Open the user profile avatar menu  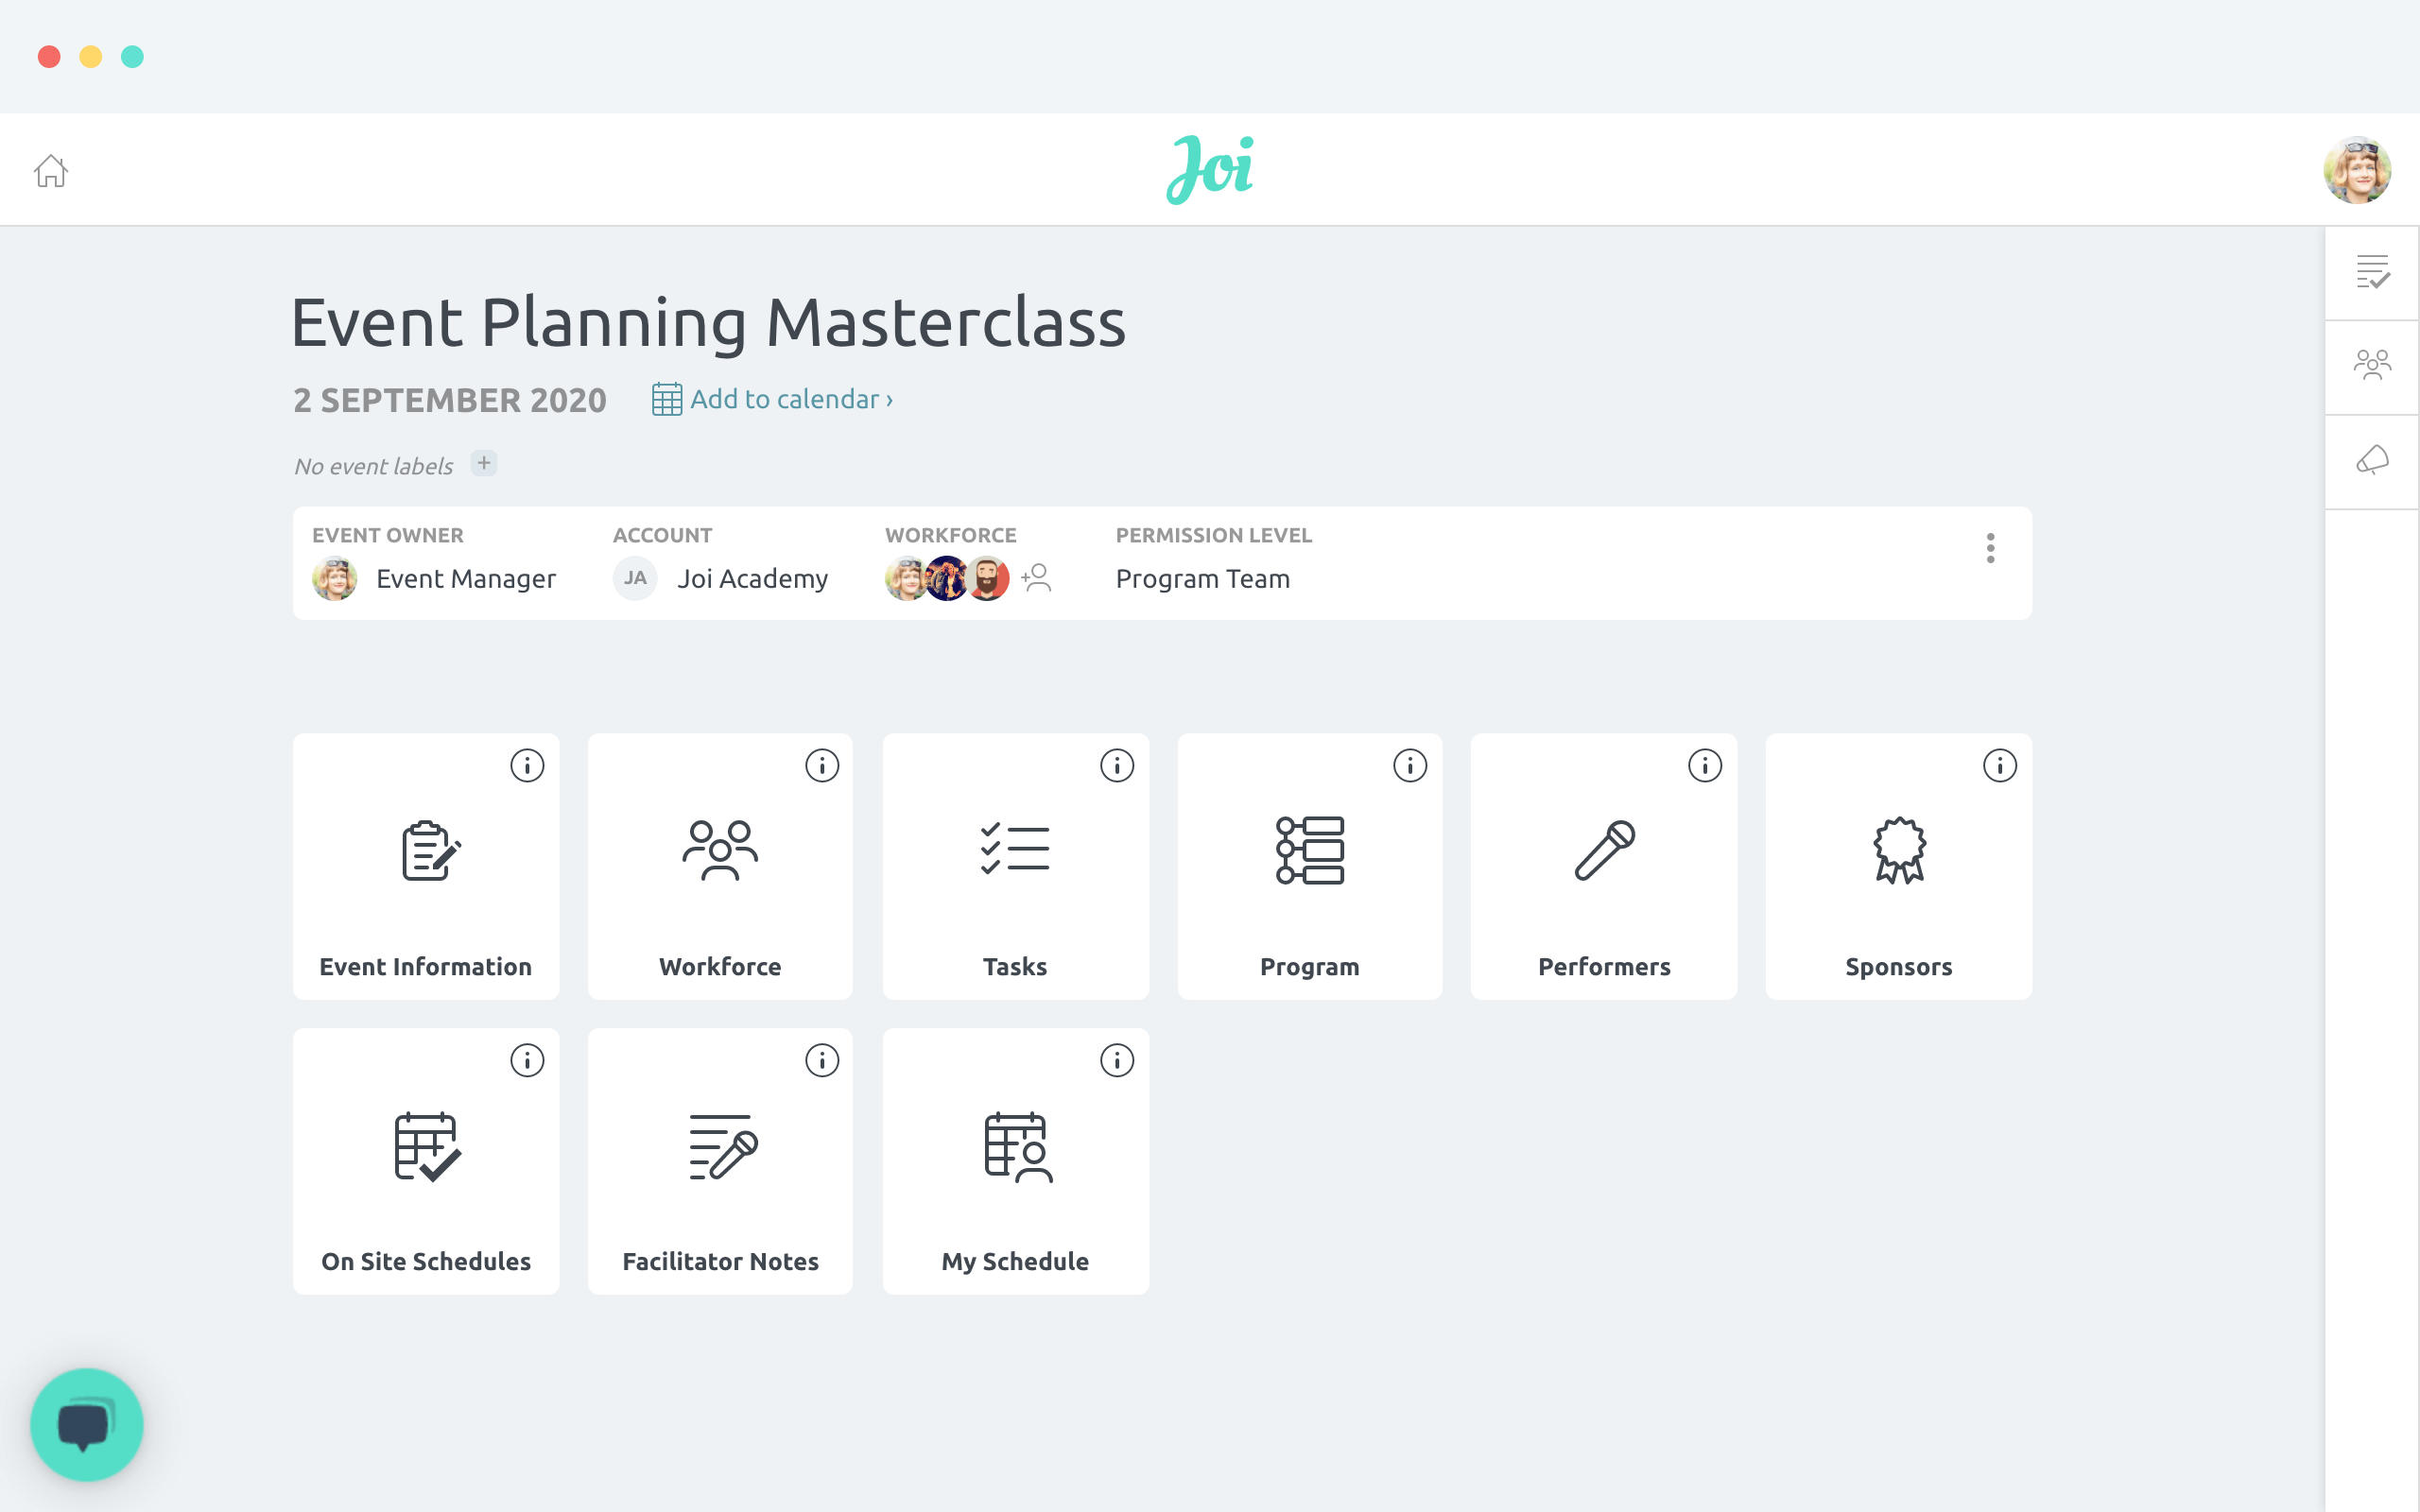click(2356, 170)
